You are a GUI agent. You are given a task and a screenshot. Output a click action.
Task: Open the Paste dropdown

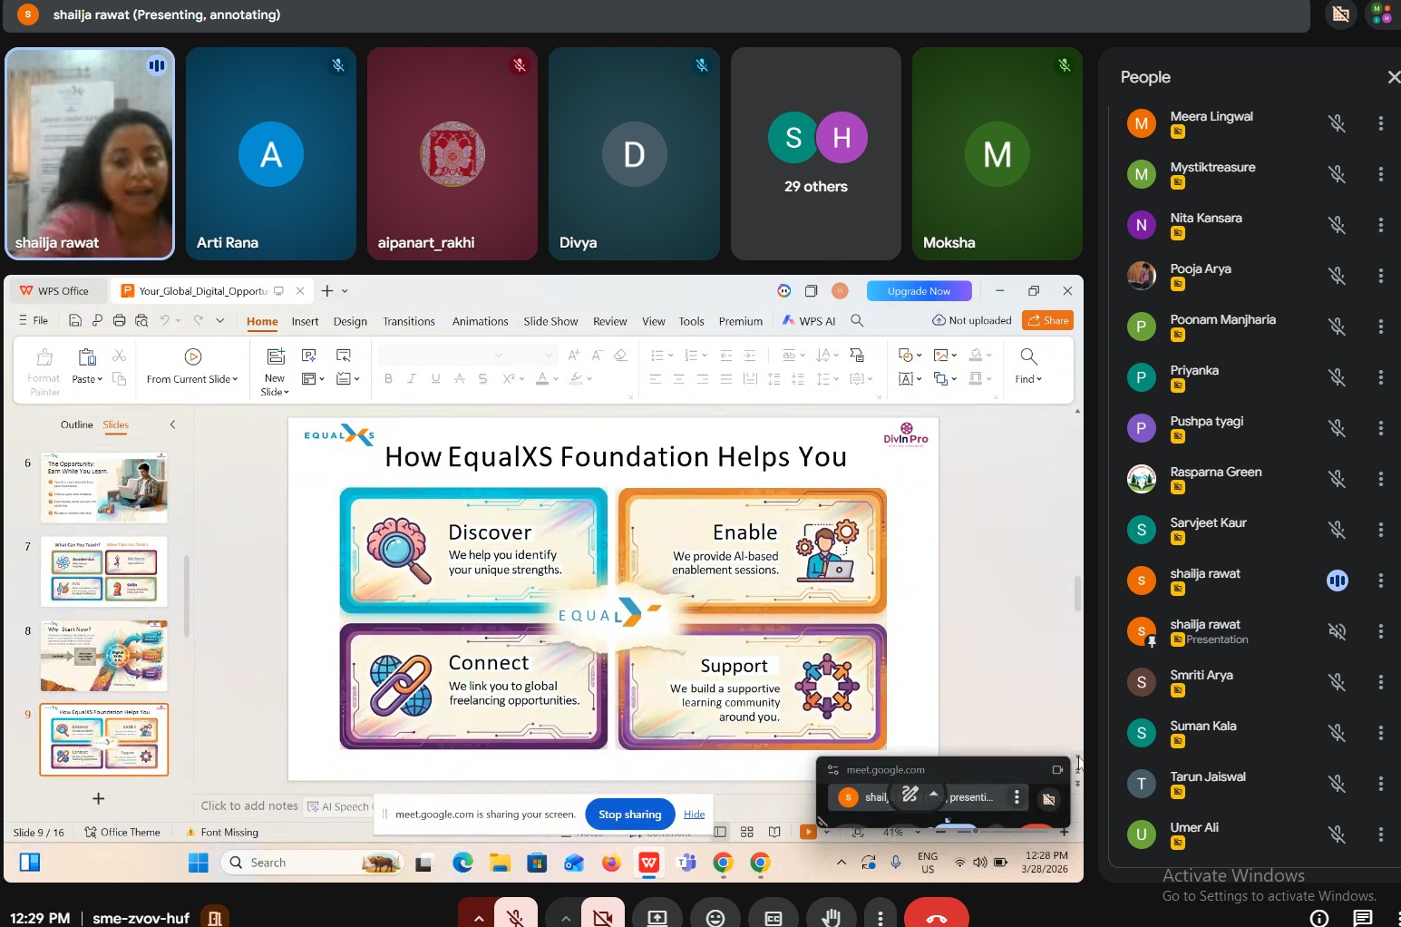(x=87, y=379)
